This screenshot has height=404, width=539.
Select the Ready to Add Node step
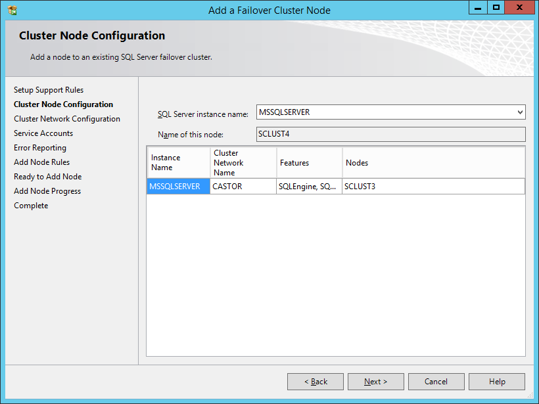pos(48,177)
